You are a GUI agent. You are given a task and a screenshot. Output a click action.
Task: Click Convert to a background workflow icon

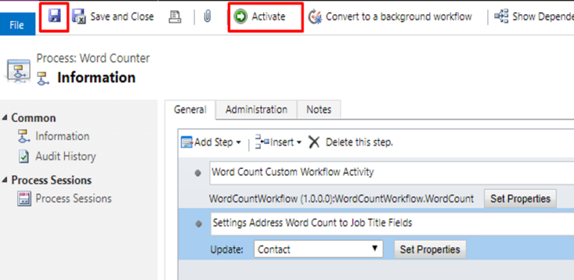click(x=315, y=17)
